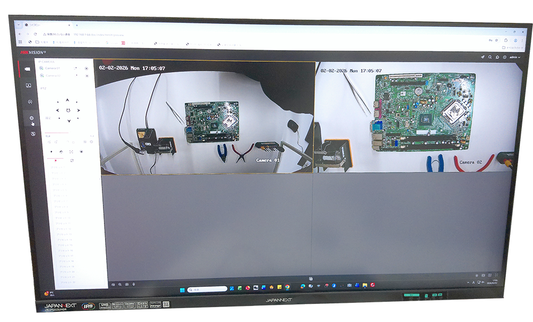Select the first browser tab
The width and height of the screenshot is (533, 322).
pyautogui.click(x=45, y=25)
